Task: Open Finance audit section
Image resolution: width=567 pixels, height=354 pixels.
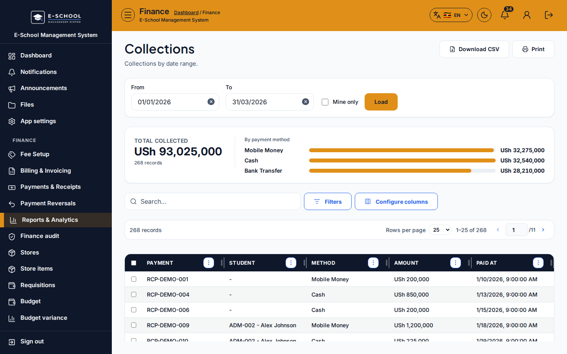Action: pos(56,236)
